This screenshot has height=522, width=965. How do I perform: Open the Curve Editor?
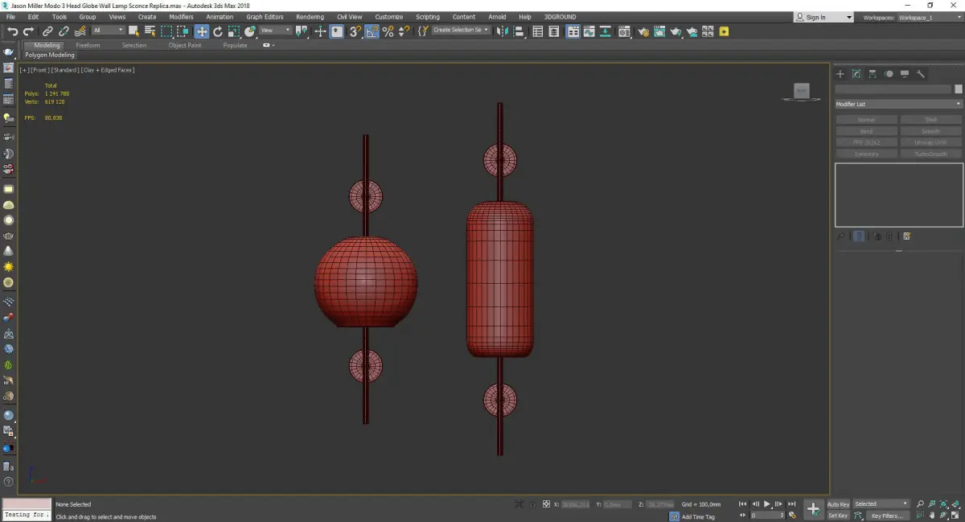(589, 31)
